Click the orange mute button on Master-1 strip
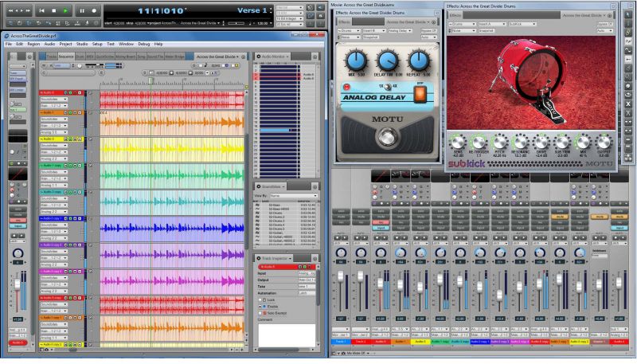The width and height of the screenshot is (637, 364). [600, 217]
